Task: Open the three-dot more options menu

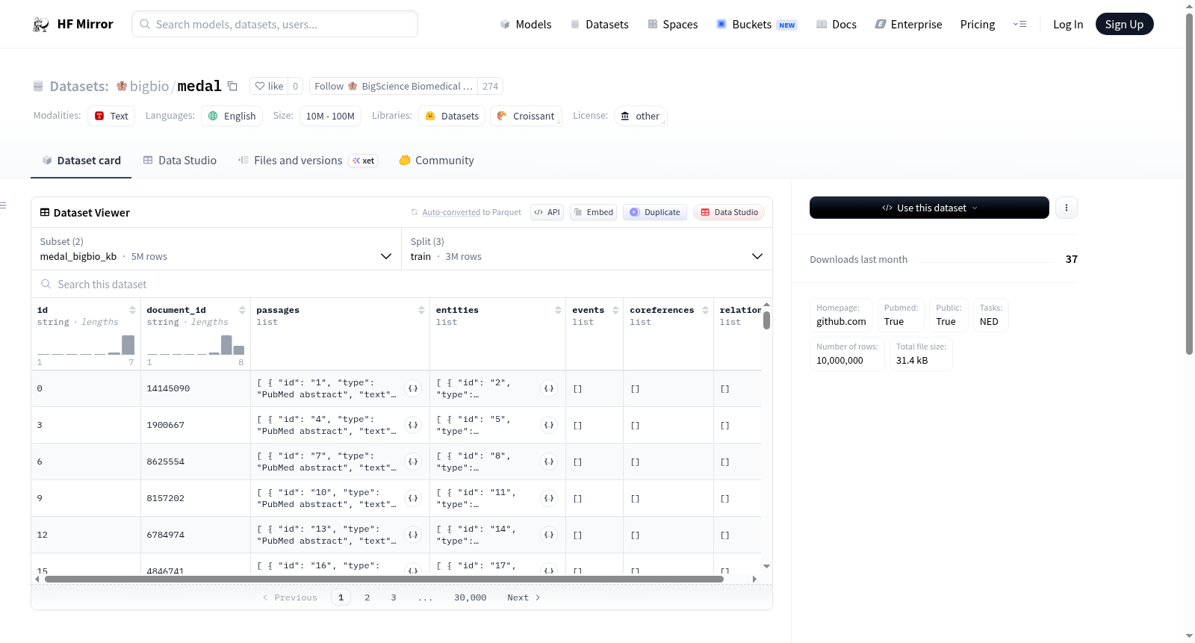Action: point(1067,208)
